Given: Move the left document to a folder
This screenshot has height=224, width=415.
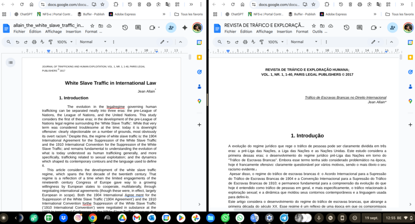Looking at the screenshot, I should pyautogui.click(x=101, y=26).
